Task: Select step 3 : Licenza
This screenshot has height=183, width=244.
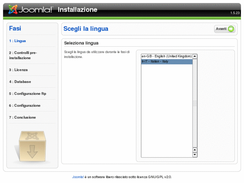Action: [x=18, y=70]
